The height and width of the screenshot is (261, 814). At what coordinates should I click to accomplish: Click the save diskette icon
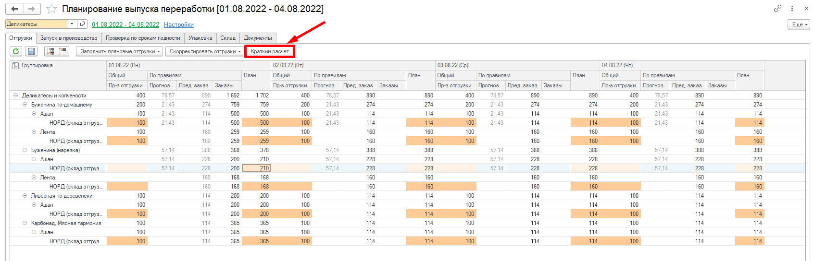(31, 51)
